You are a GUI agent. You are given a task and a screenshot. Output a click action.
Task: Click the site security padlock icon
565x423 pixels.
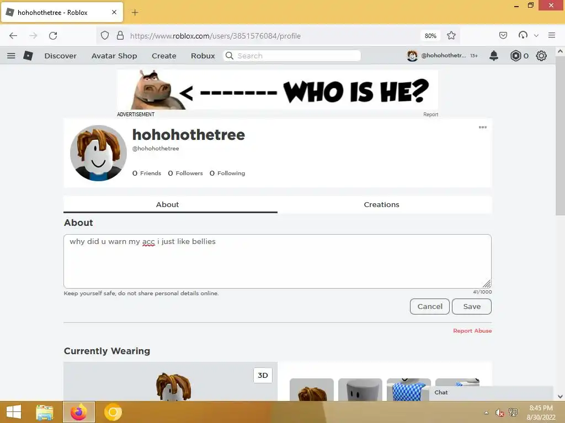120,36
